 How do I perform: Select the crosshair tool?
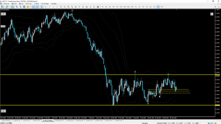46,7
